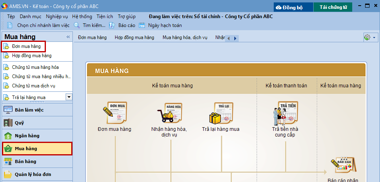
Task: Click the Tải chứng từ button
Action: 333,7
